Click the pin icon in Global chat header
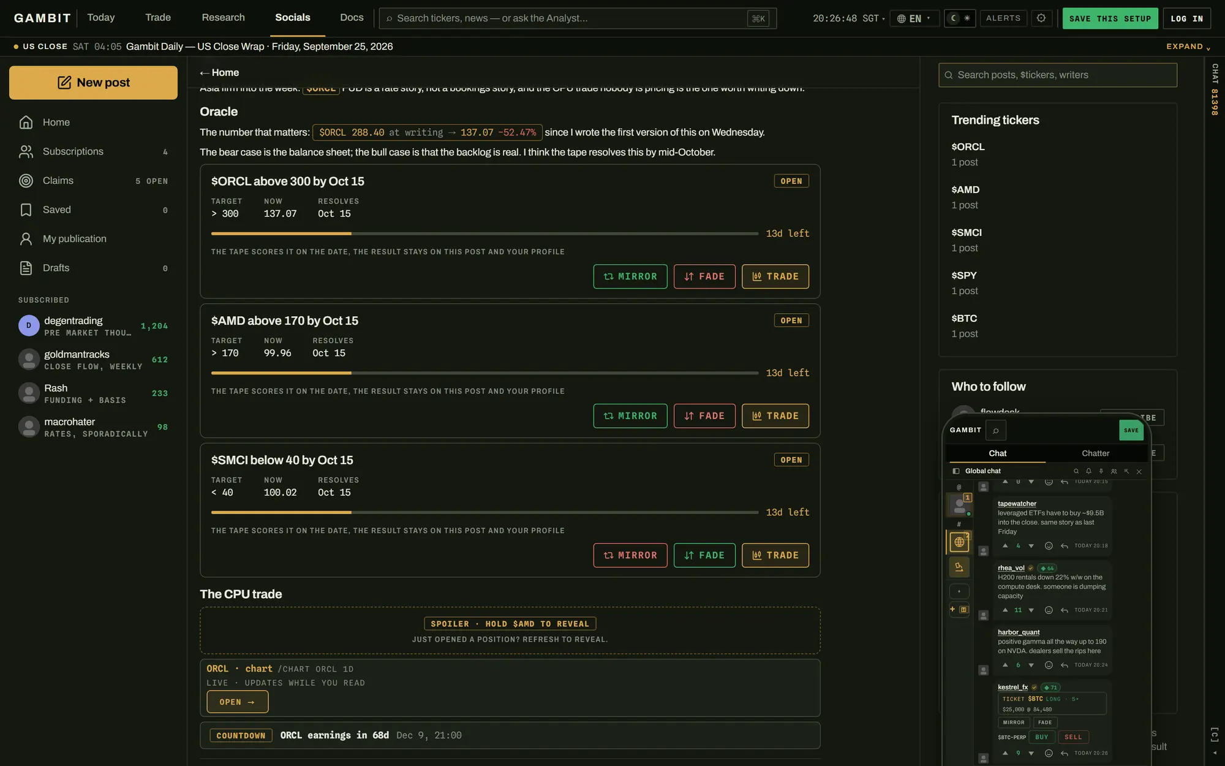1225x766 pixels. 1101,471
